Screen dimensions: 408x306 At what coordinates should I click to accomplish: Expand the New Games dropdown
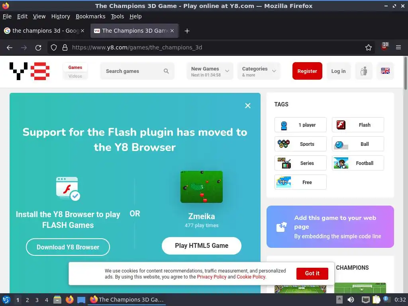[210, 71]
